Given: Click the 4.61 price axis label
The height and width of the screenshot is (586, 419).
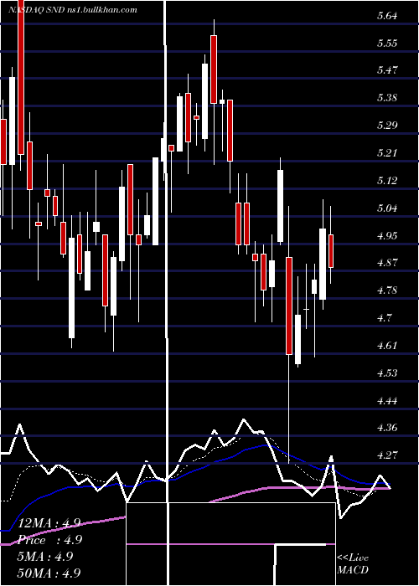Looking at the screenshot, I should point(387,345).
